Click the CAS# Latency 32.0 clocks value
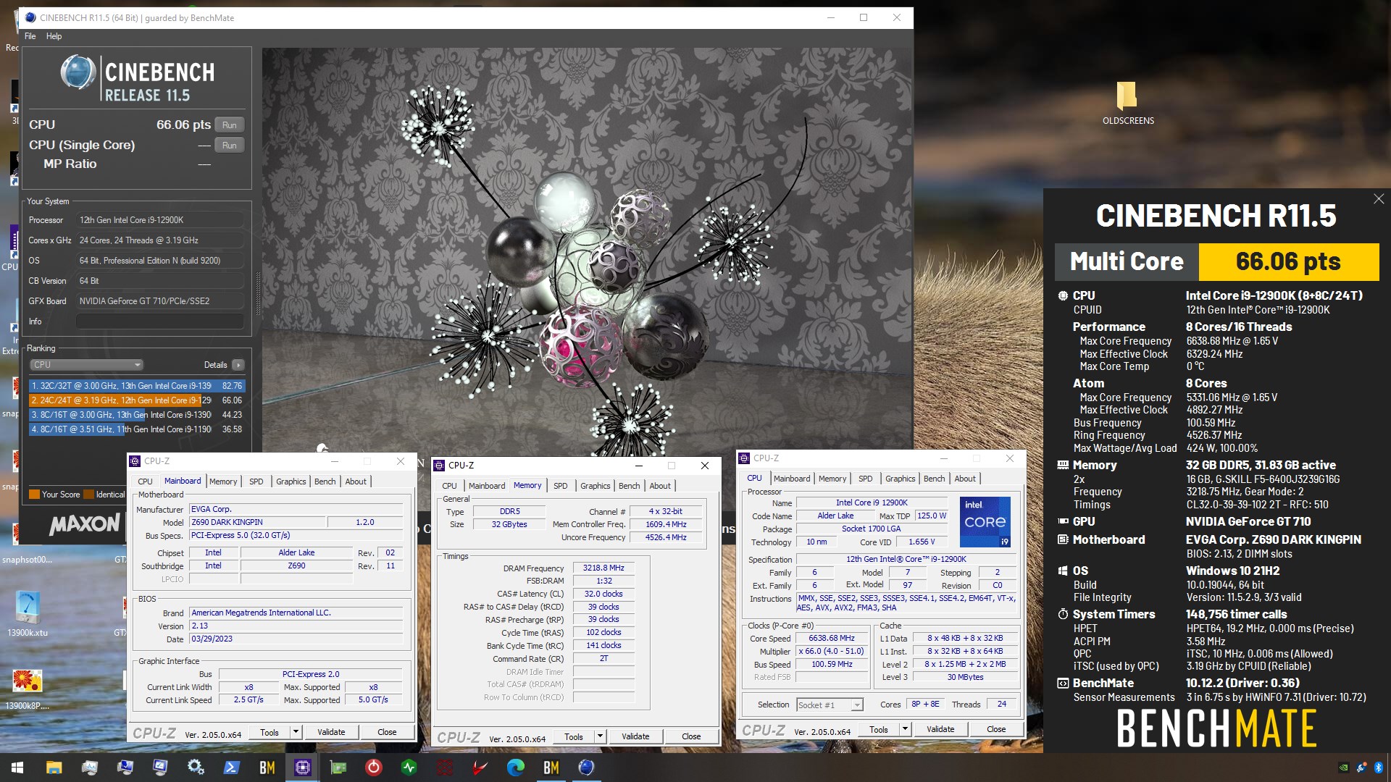 point(603,594)
